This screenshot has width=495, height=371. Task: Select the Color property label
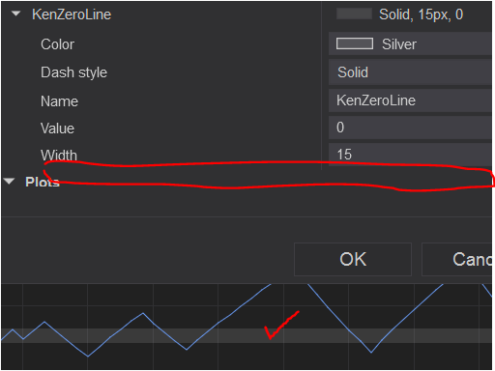pyautogui.click(x=58, y=44)
